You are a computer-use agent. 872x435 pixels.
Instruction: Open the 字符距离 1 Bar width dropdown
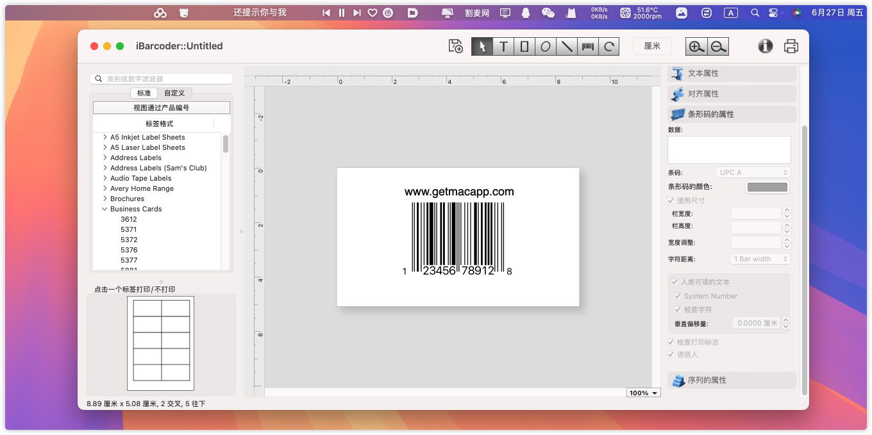[x=761, y=259]
